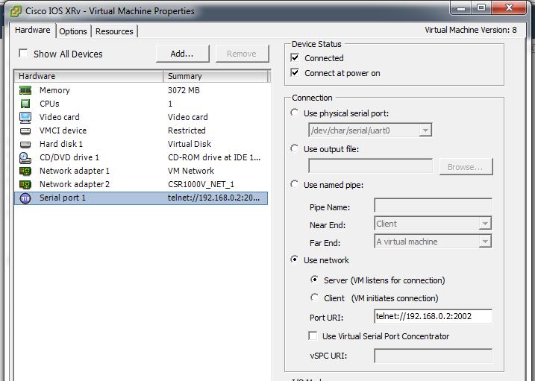Image resolution: width=535 pixels, height=381 pixels.
Task: Click the CD-ROM drive at IDE summary
Action: pos(214,157)
